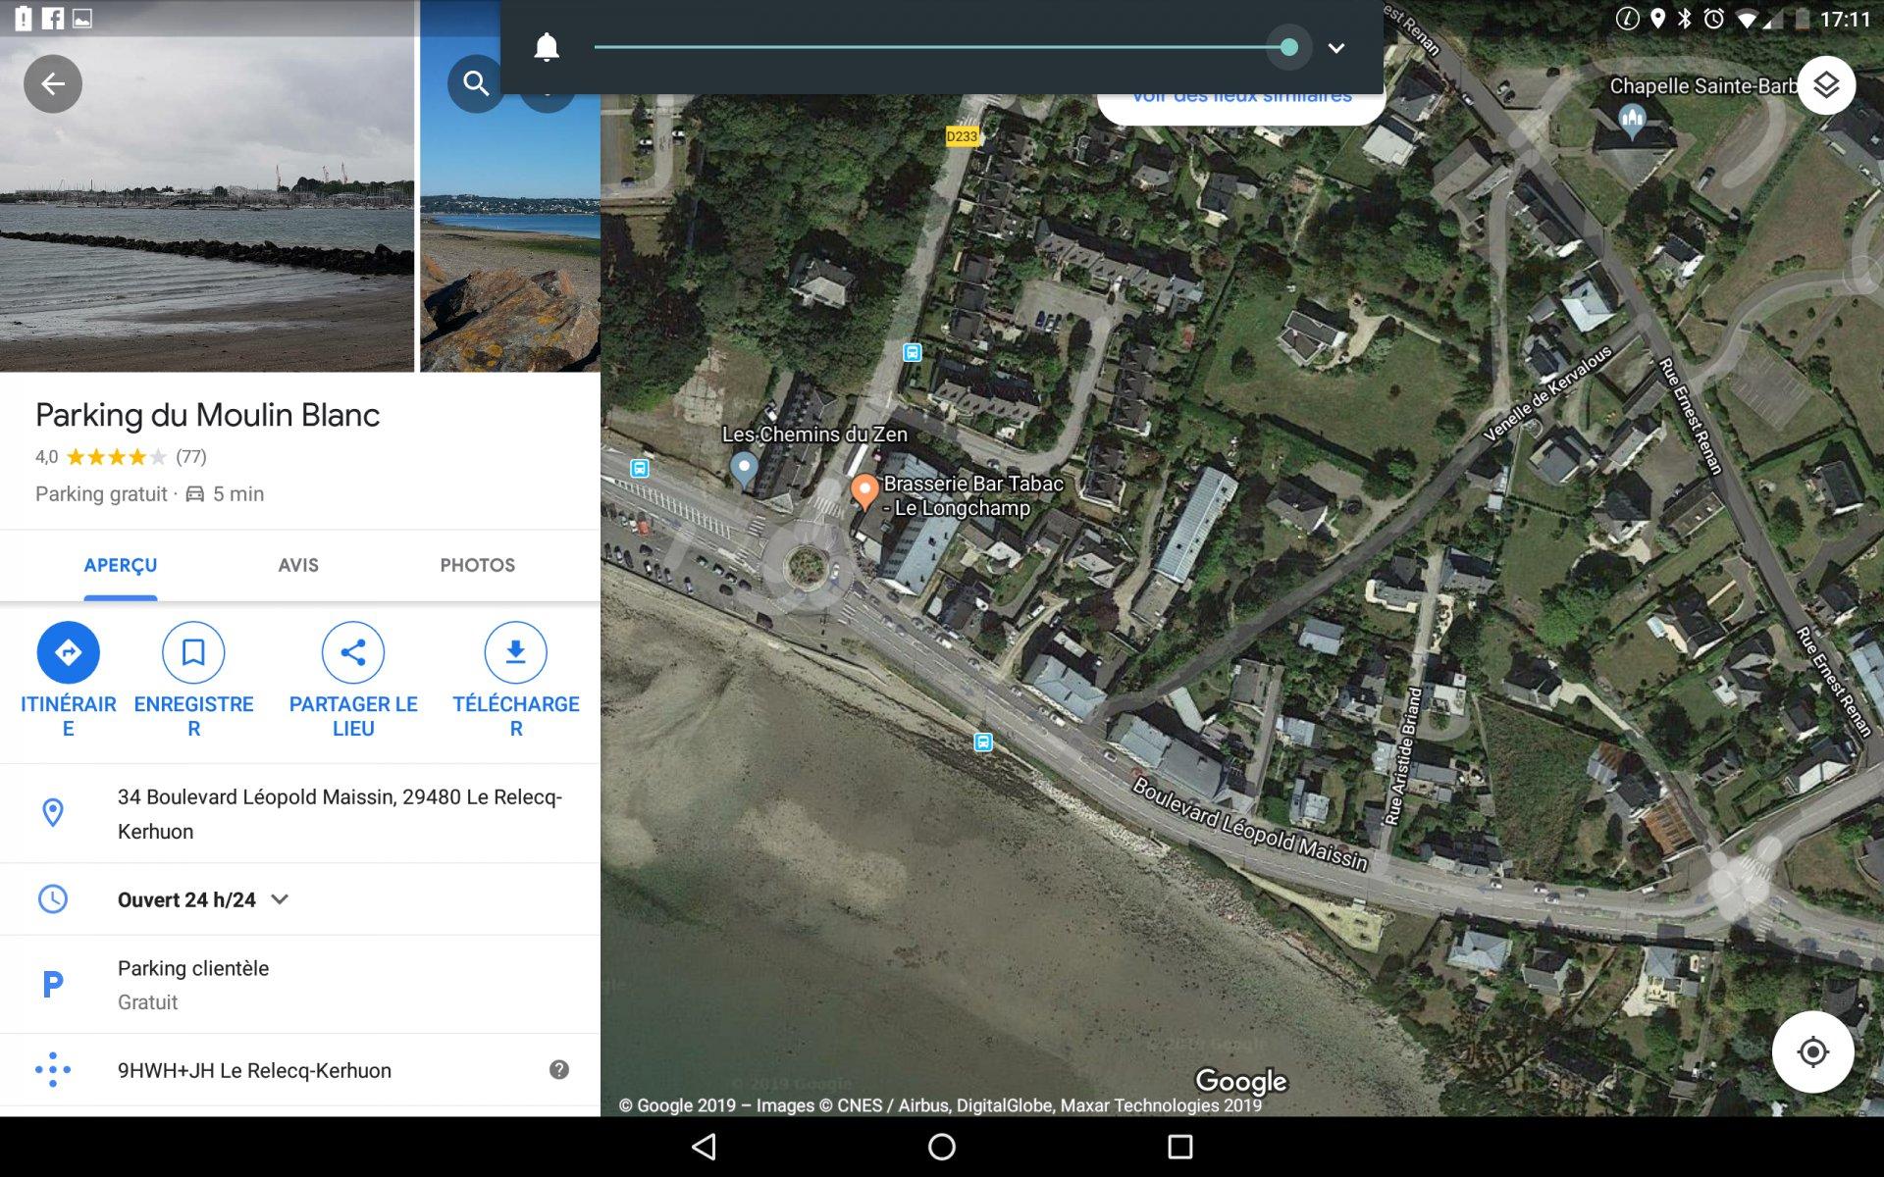Tap Android Recents navigation button

(1180, 1147)
